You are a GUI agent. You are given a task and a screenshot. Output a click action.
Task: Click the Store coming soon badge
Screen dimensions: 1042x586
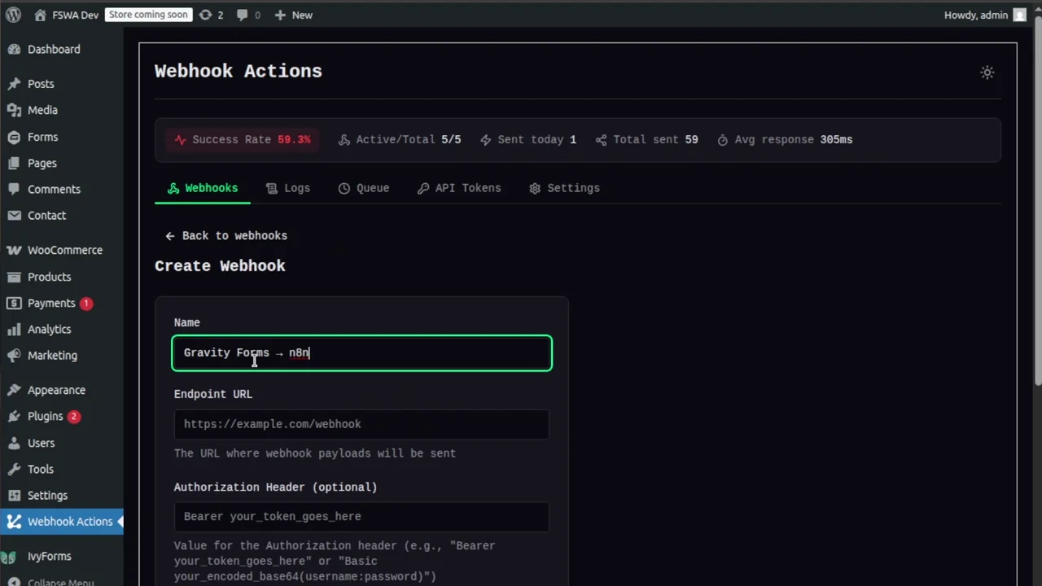(x=148, y=15)
